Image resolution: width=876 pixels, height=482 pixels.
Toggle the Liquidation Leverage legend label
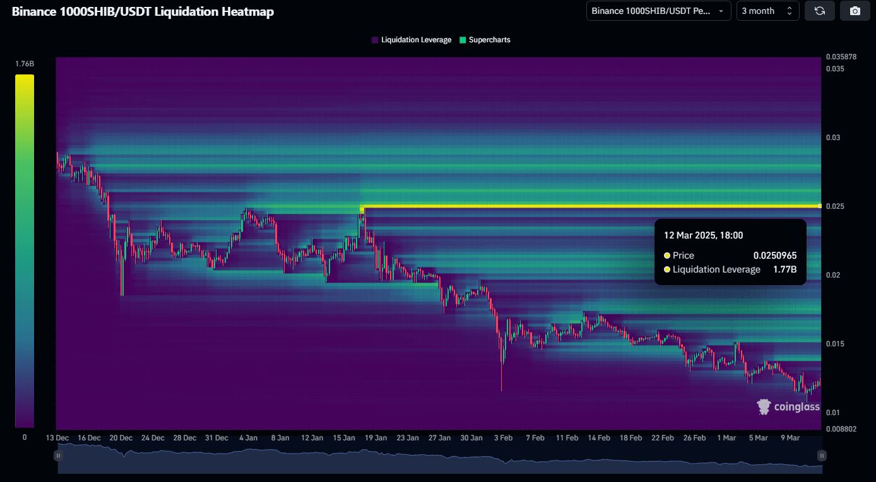416,40
